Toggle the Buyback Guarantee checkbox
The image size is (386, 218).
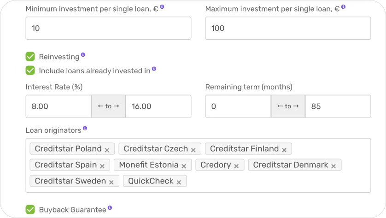coord(30,209)
